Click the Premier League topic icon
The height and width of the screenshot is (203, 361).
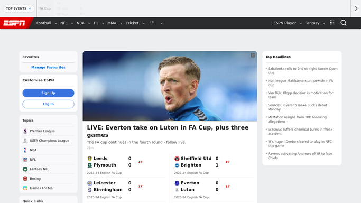25,131
